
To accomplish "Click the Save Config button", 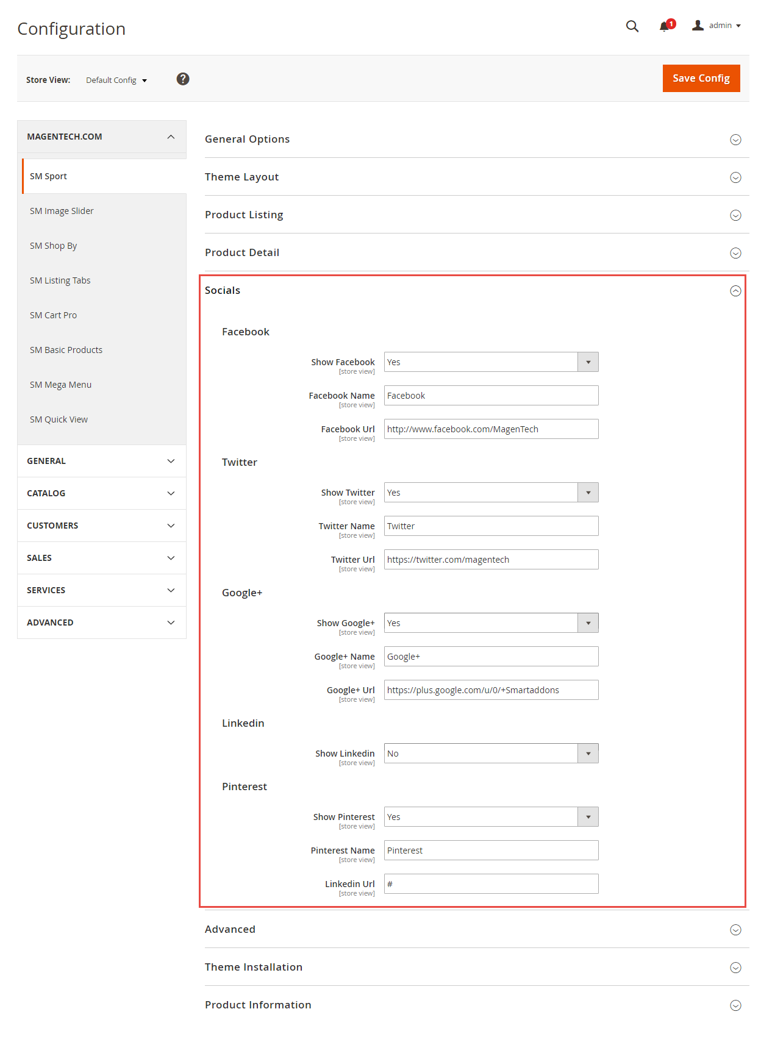I will (x=701, y=78).
